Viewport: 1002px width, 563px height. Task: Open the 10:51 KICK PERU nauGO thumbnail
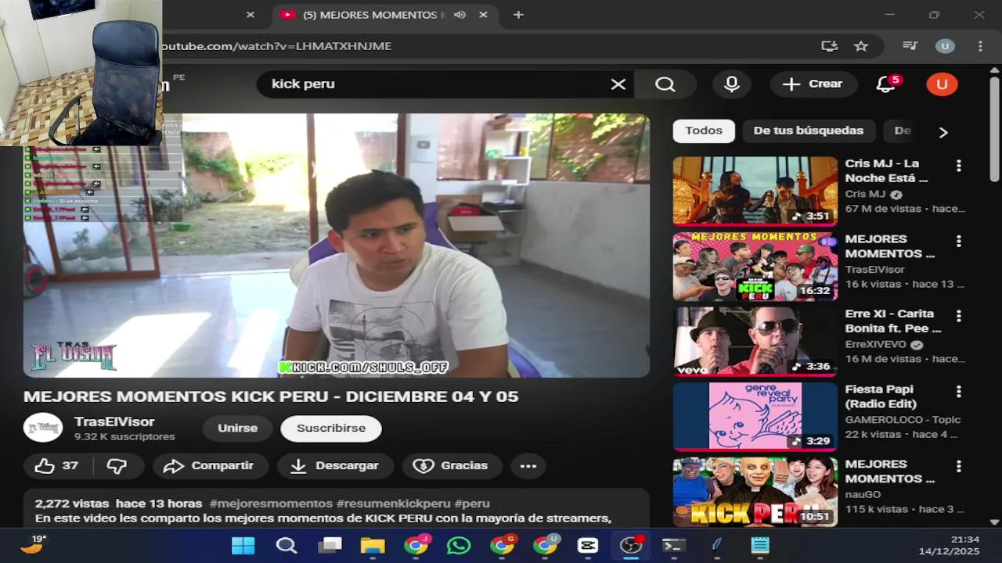755,491
